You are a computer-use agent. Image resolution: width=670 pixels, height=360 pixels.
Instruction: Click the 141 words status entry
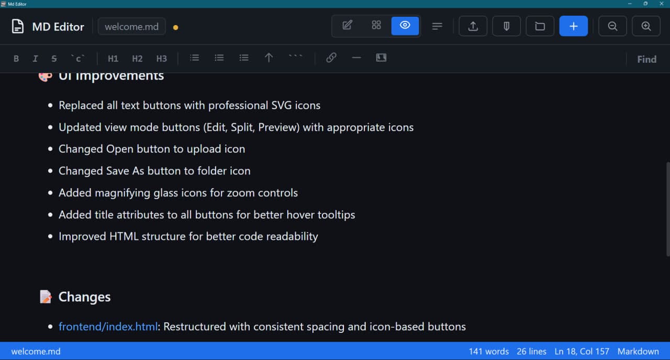[x=488, y=351]
